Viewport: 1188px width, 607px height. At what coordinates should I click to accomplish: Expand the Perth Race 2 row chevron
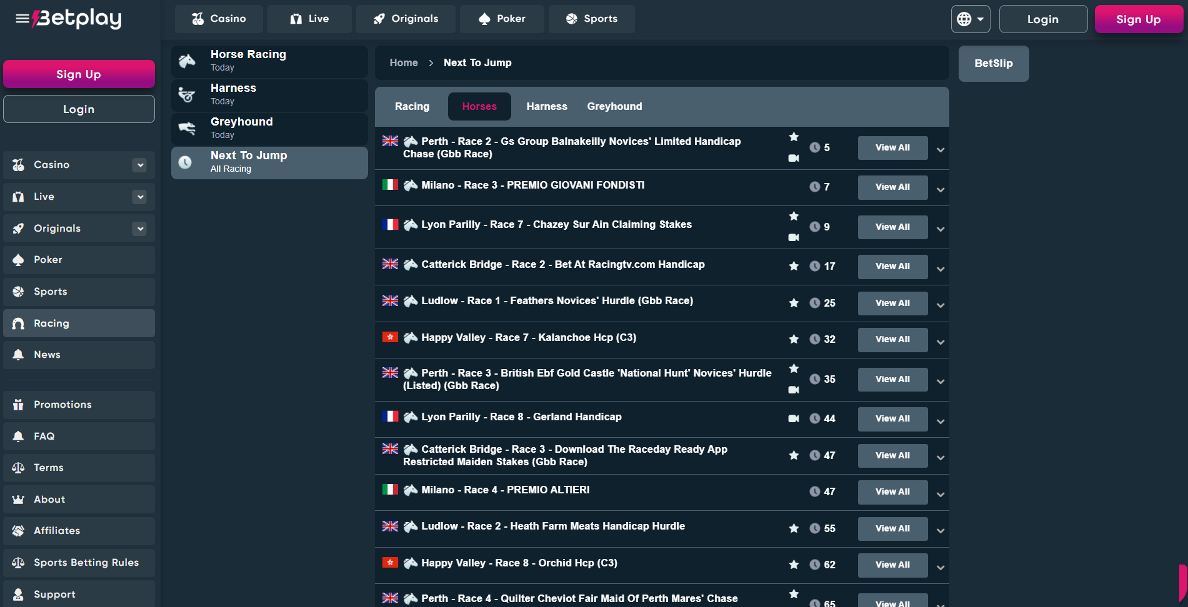pyautogui.click(x=941, y=150)
